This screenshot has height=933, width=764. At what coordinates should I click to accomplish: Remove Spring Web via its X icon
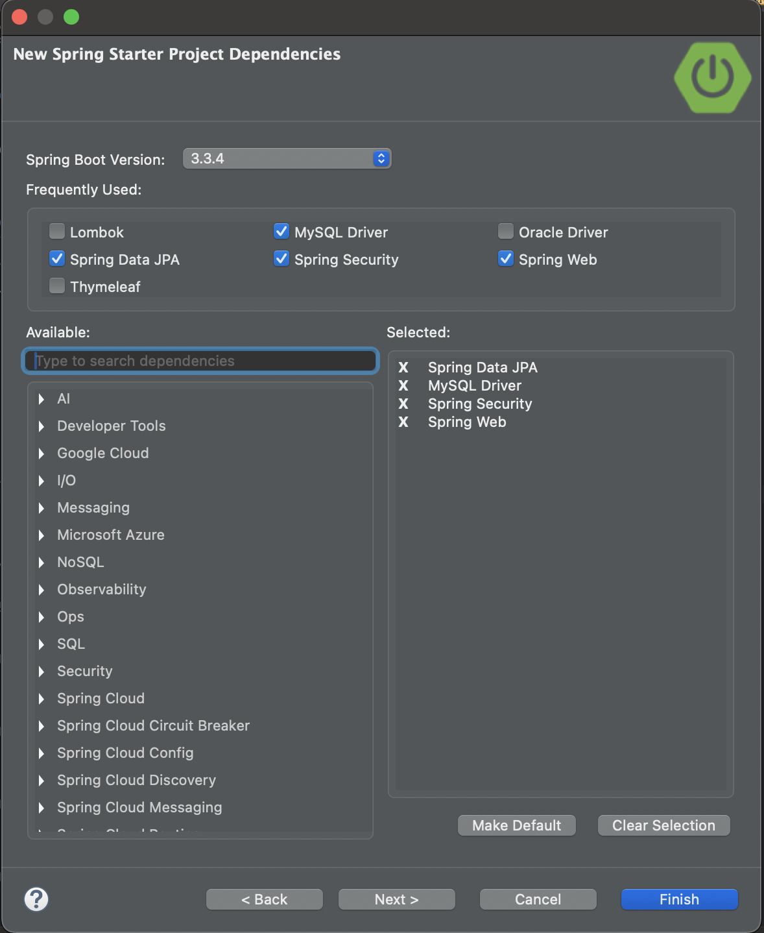click(x=403, y=422)
